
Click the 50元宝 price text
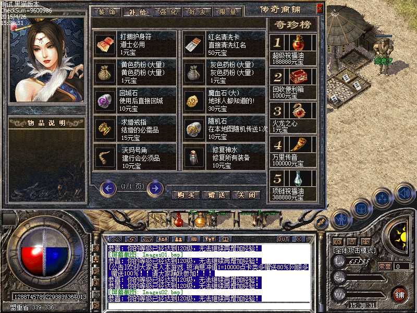coord(217,53)
